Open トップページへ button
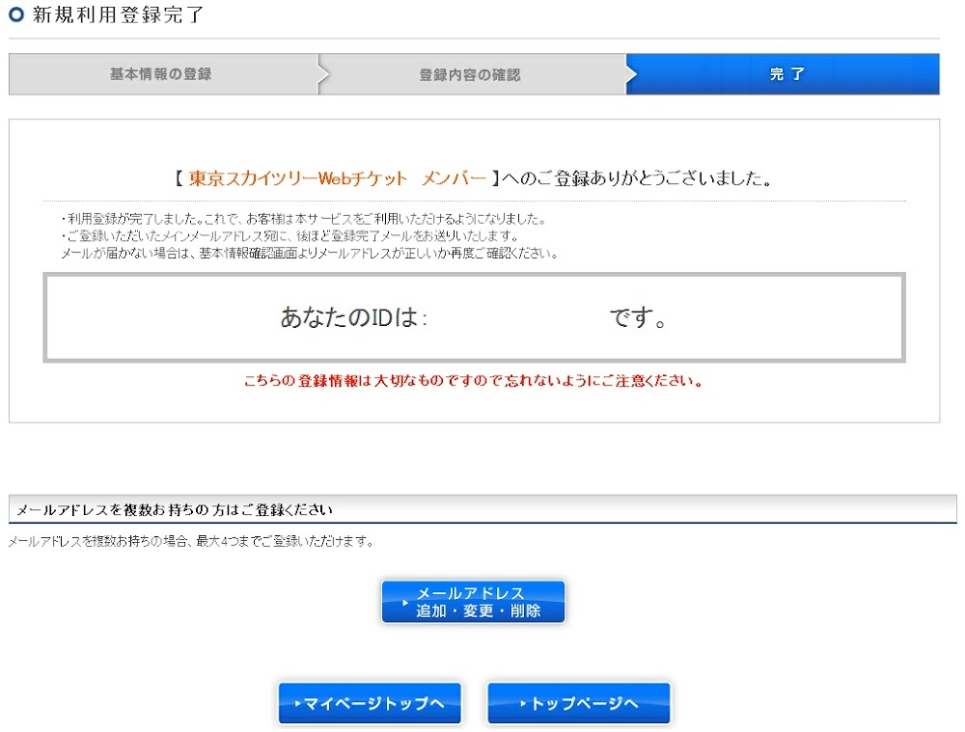This screenshot has width=965, height=732. pyautogui.click(x=578, y=702)
